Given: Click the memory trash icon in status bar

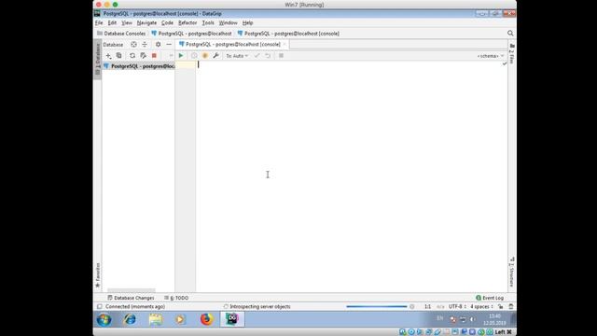Looking at the screenshot, I should click(511, 307).
